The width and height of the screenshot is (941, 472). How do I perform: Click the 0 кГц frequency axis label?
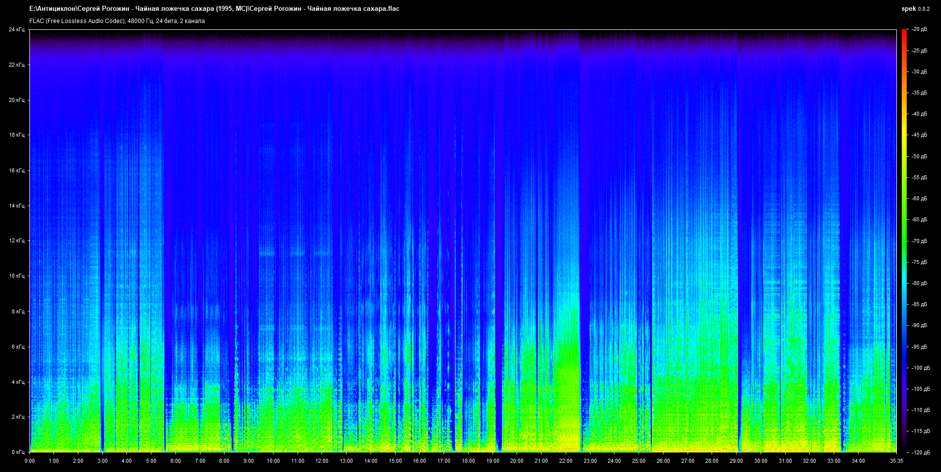click(x=18, y=452)
